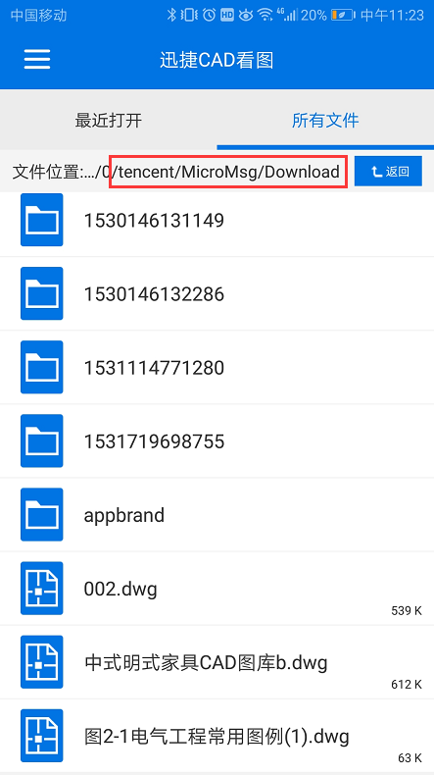Tap DWG icon for 图2-1电气工程常用图例(1).dwg
Screen dimensions: 434x775
41,736
